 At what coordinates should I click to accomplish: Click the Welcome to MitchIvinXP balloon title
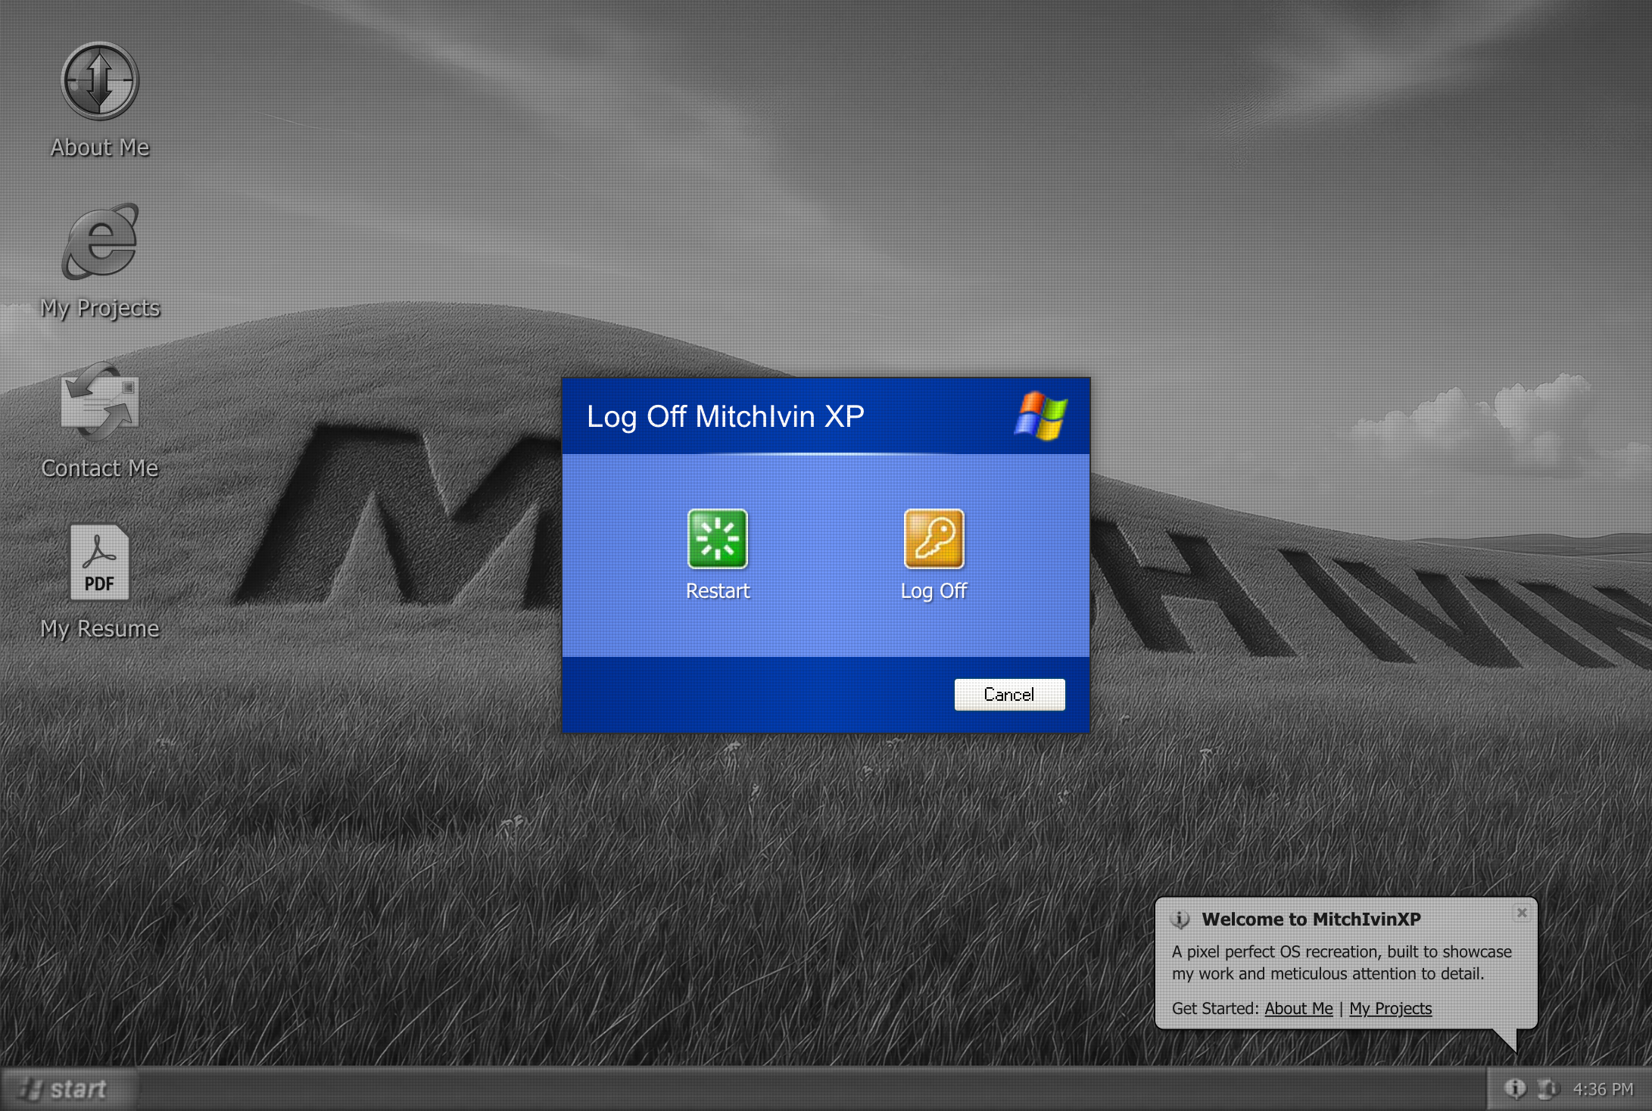[1311, 919]
